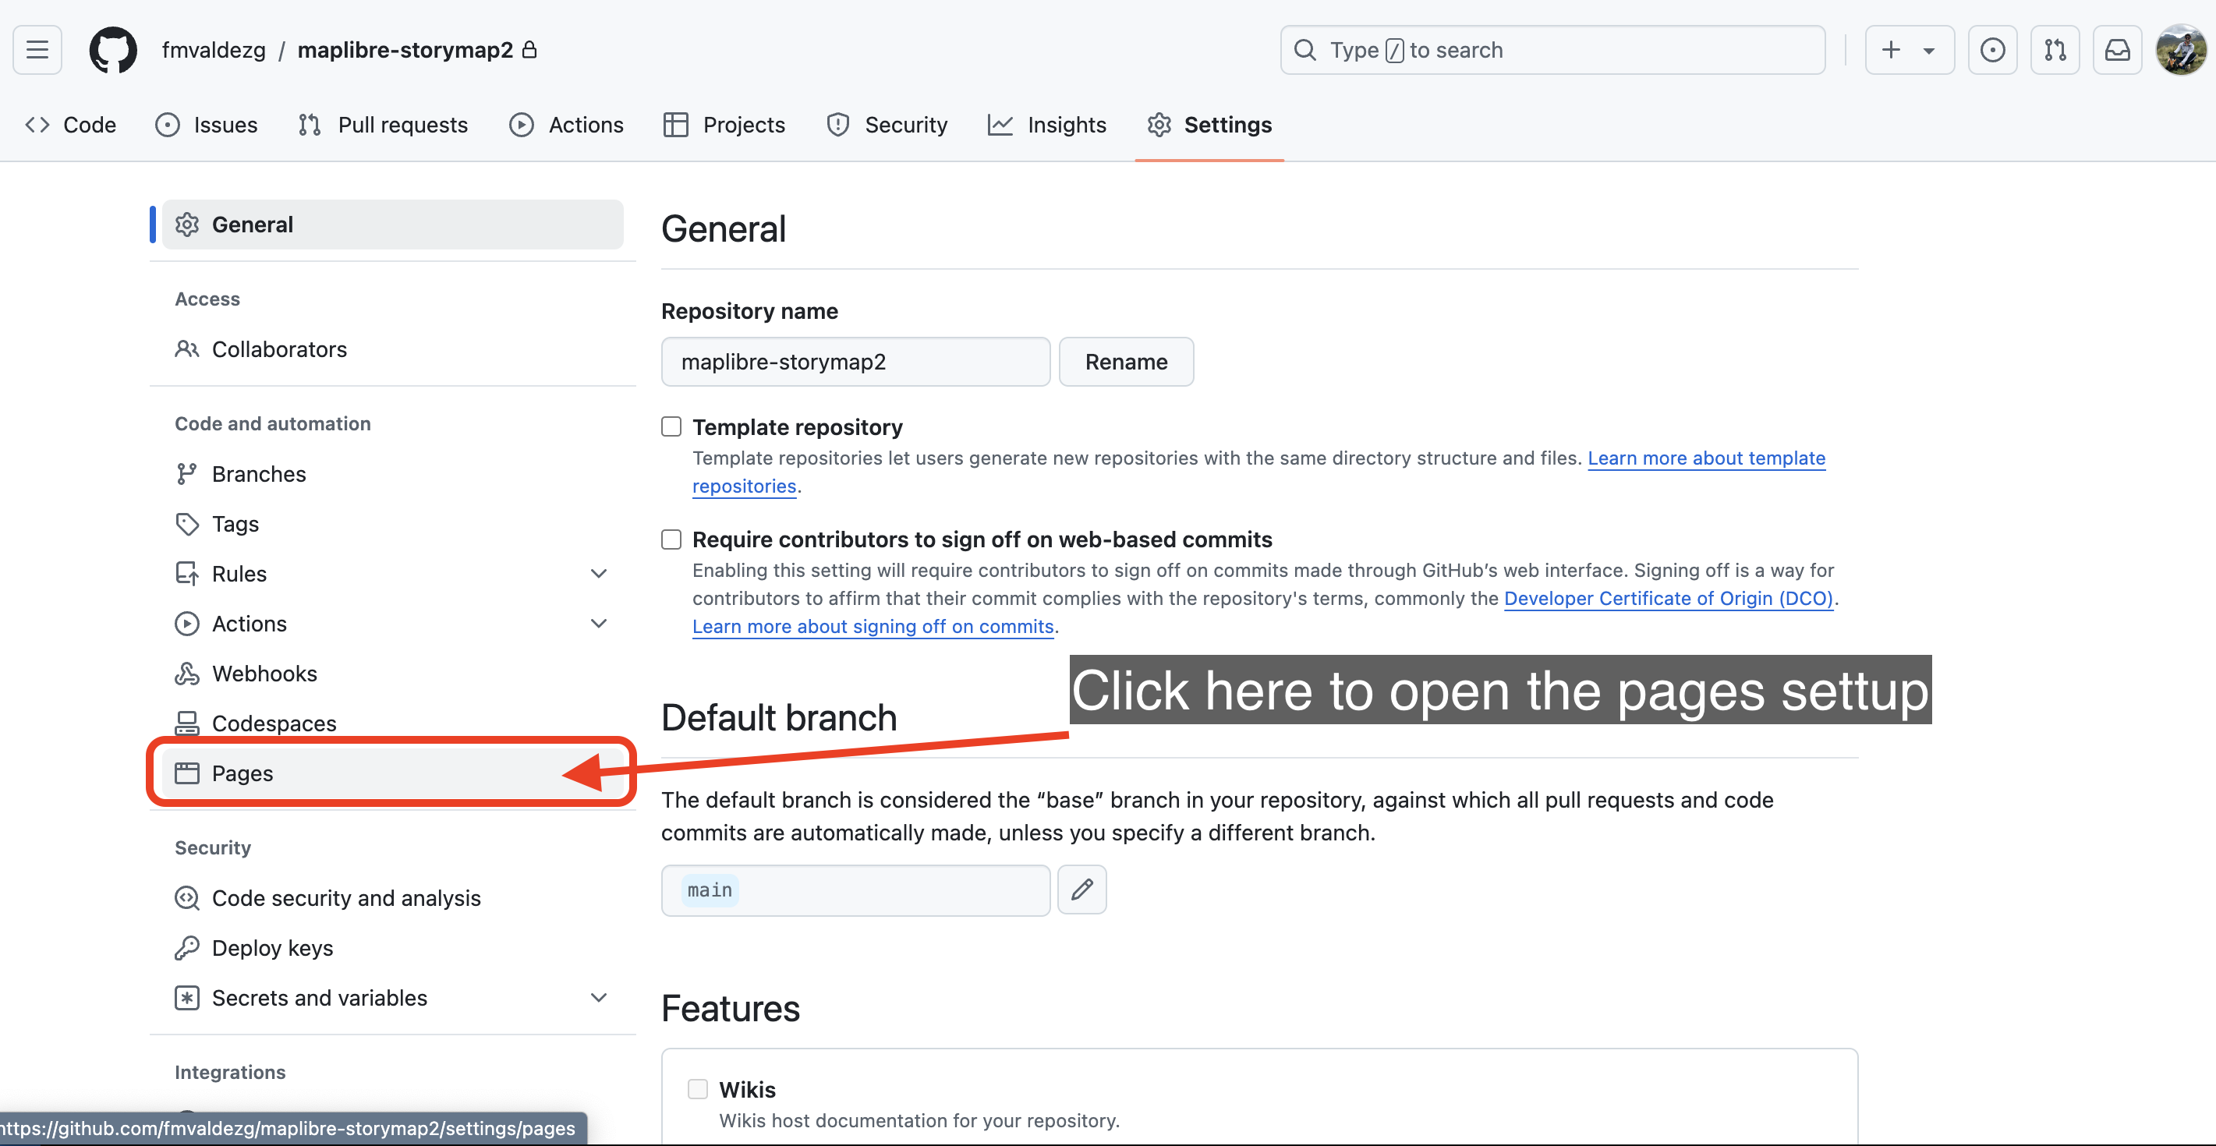Click the search magnifier icon
The height and width of the screenshot is (1146, 2216).
(1305, 50)
